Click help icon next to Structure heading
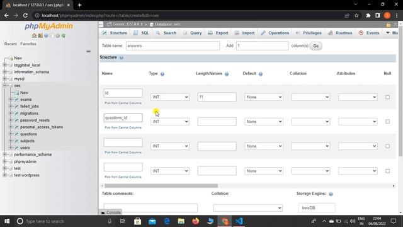The image size is (403, 227). tap(122, 57)
